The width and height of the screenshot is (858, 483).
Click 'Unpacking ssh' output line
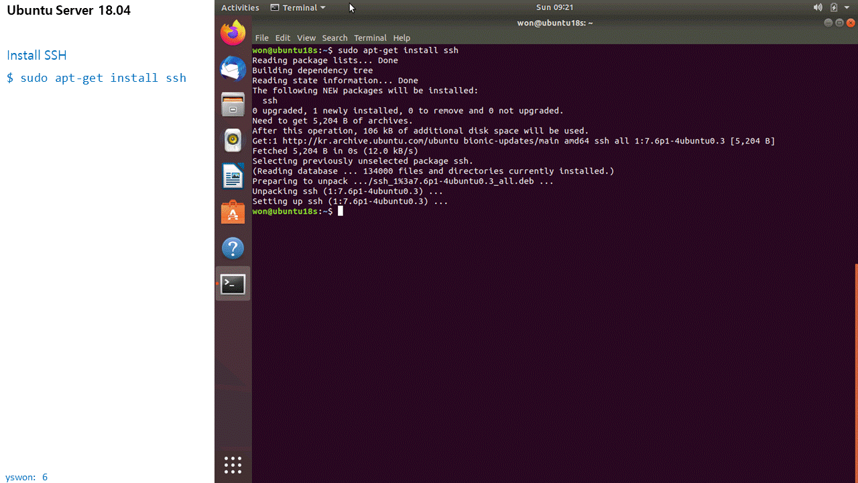click(347, 191)
